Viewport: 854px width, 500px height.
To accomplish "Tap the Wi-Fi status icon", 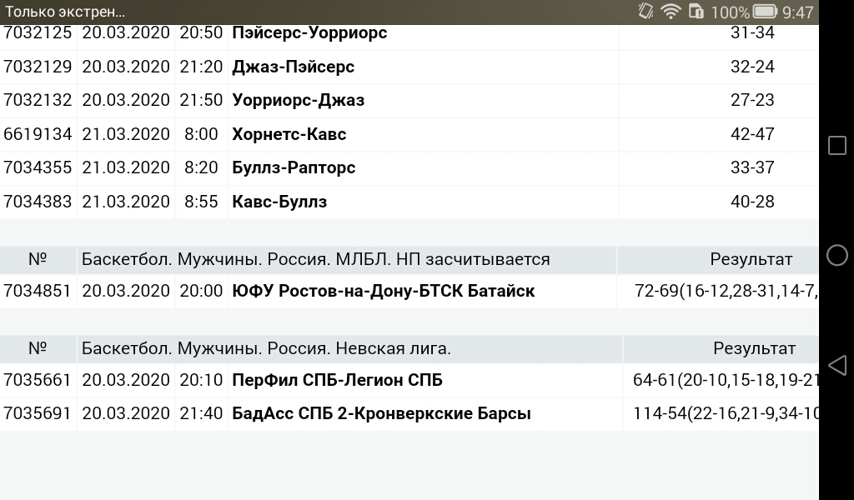I will (x=671, y=12).
